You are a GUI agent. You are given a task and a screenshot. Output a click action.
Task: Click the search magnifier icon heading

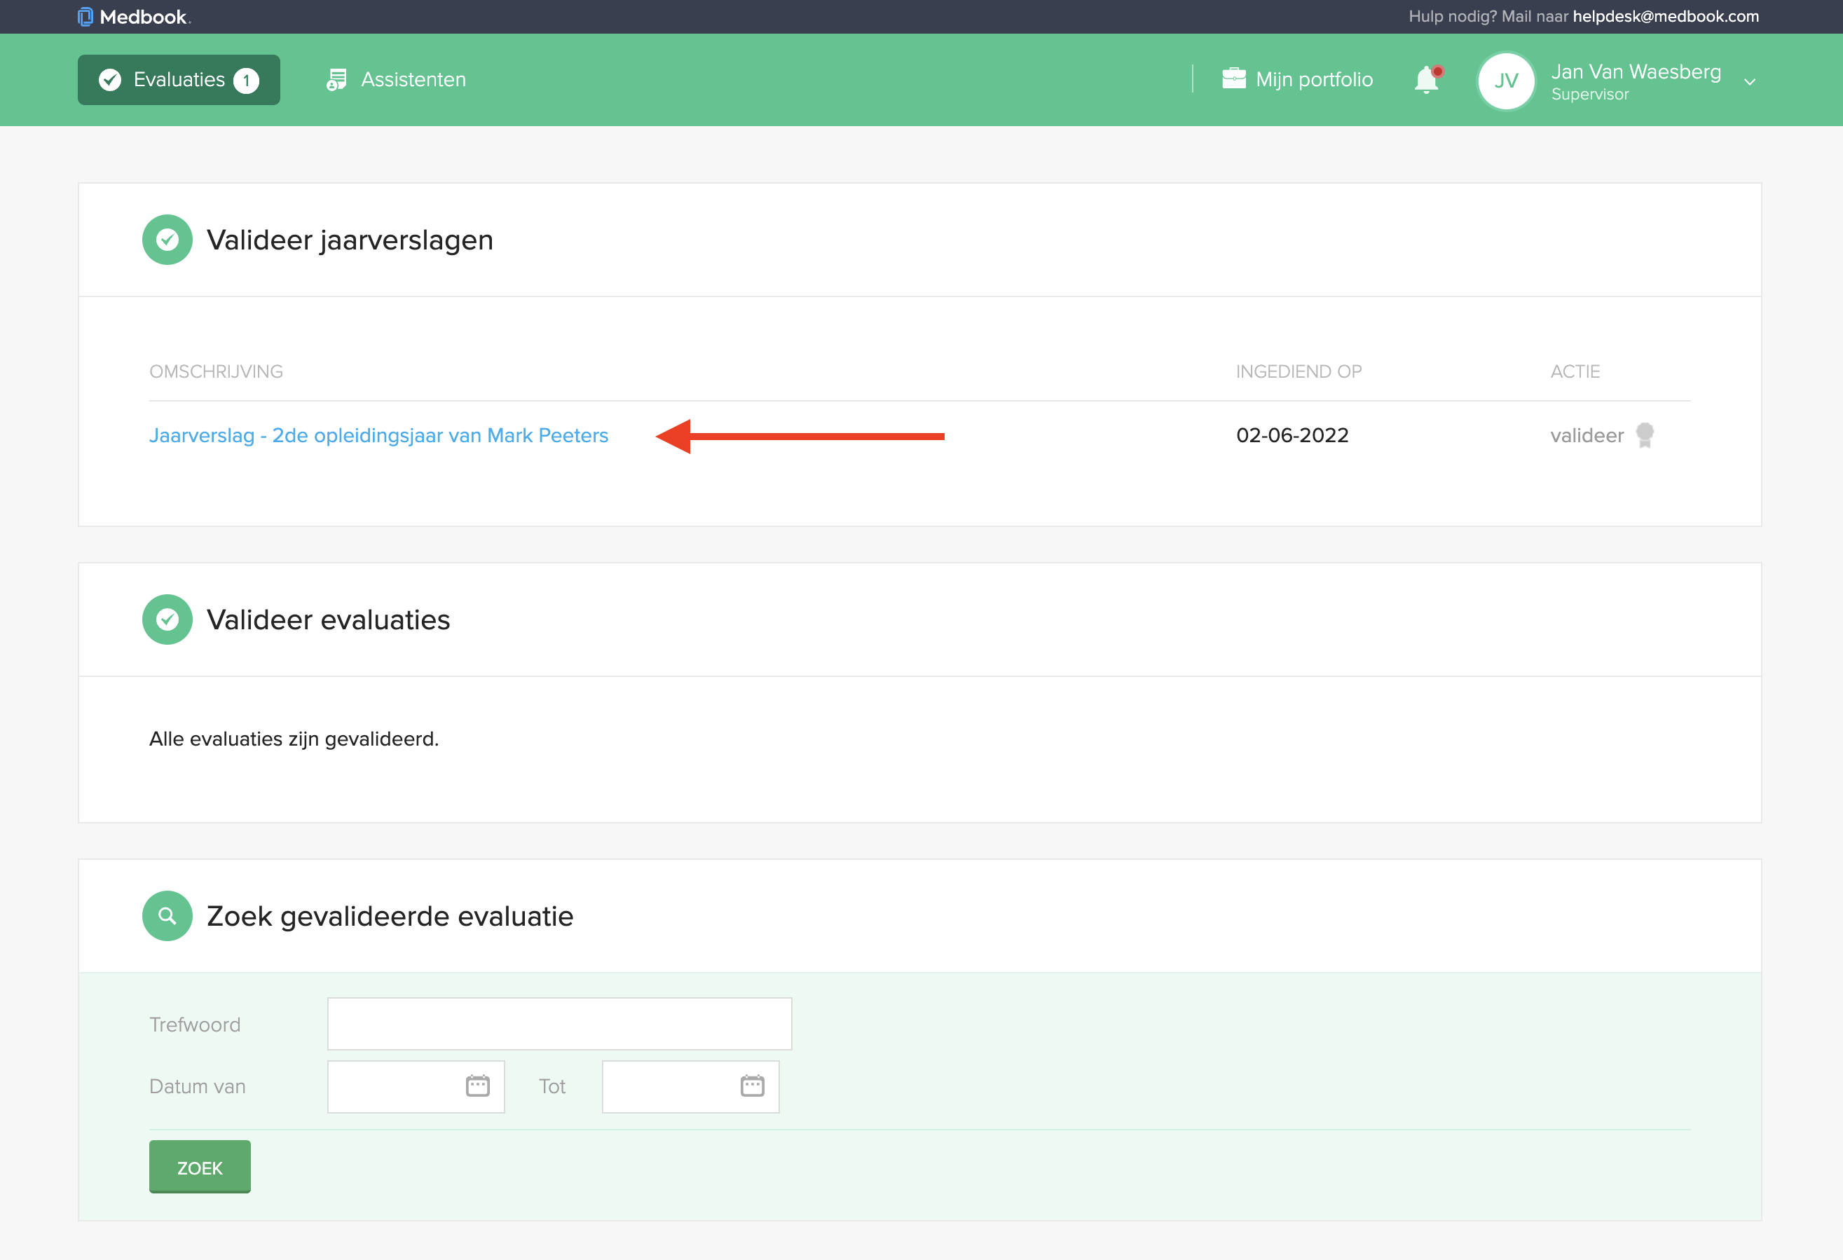tap(167, 916)
